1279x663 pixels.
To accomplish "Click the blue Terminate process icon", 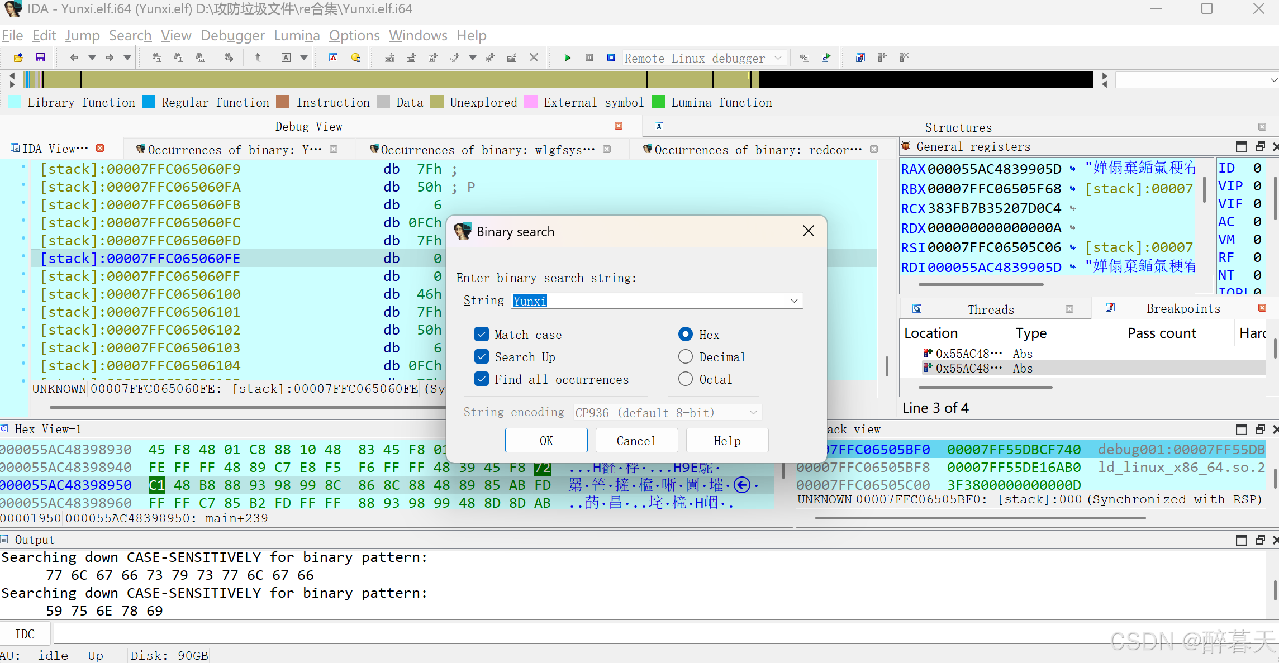I will 611,58.
